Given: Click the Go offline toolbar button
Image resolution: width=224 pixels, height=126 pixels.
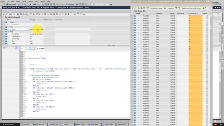Looking at the screenshot, I should click(x=70, y=5).
